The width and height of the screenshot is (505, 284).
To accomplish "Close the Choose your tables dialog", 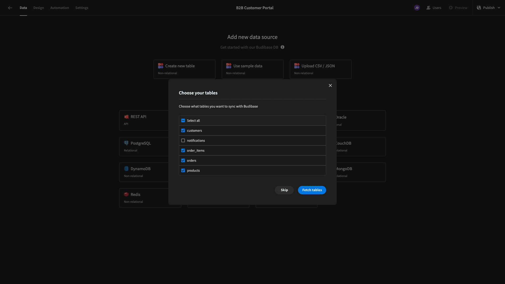I will 330,85.
